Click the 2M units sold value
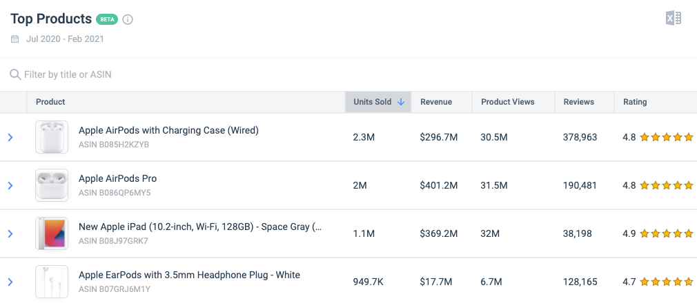Screen dimensions: 697x303 (360, 185)
